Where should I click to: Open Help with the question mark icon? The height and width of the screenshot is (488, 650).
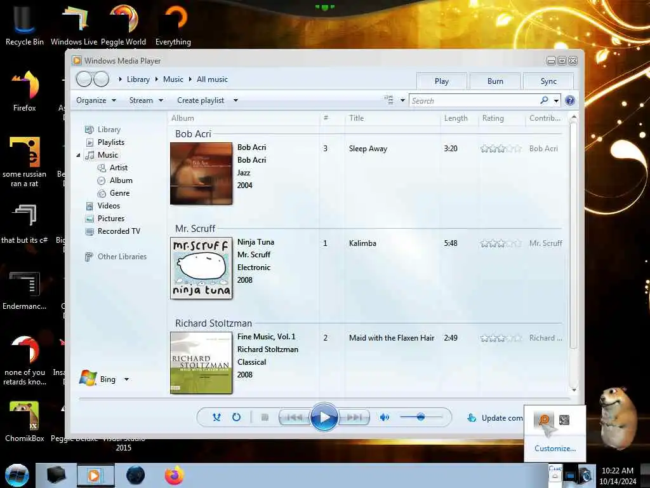pos(570,100)
